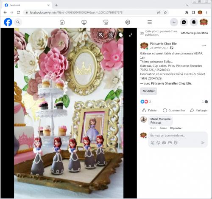Open Pâtisserie Chez Elle page name
The image size is (212, 199).
163,43
